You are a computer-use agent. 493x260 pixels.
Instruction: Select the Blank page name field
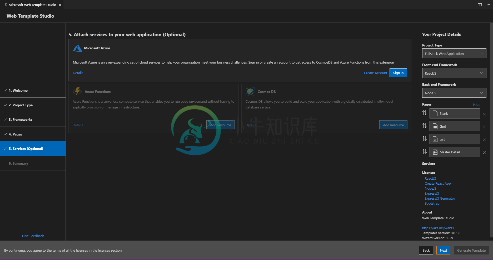[455, 113]
